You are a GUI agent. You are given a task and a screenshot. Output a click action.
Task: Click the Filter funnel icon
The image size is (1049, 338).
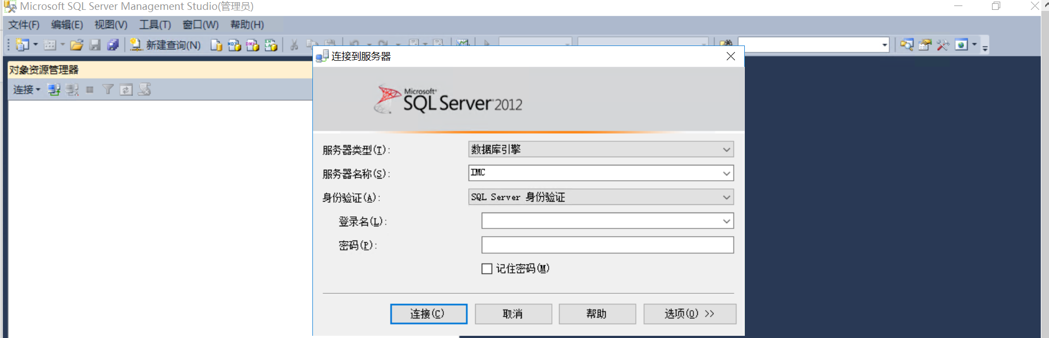coord(108,89)
